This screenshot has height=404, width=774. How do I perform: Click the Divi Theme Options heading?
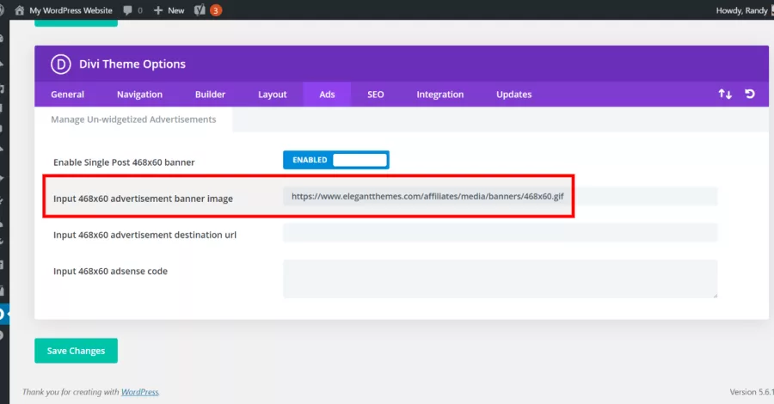tap(132, 64)
